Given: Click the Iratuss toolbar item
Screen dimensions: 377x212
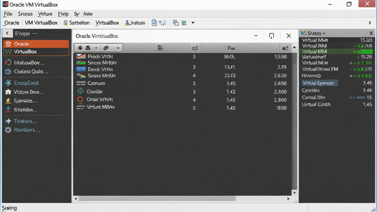Looking at the screenshot, I should (135, 23).
